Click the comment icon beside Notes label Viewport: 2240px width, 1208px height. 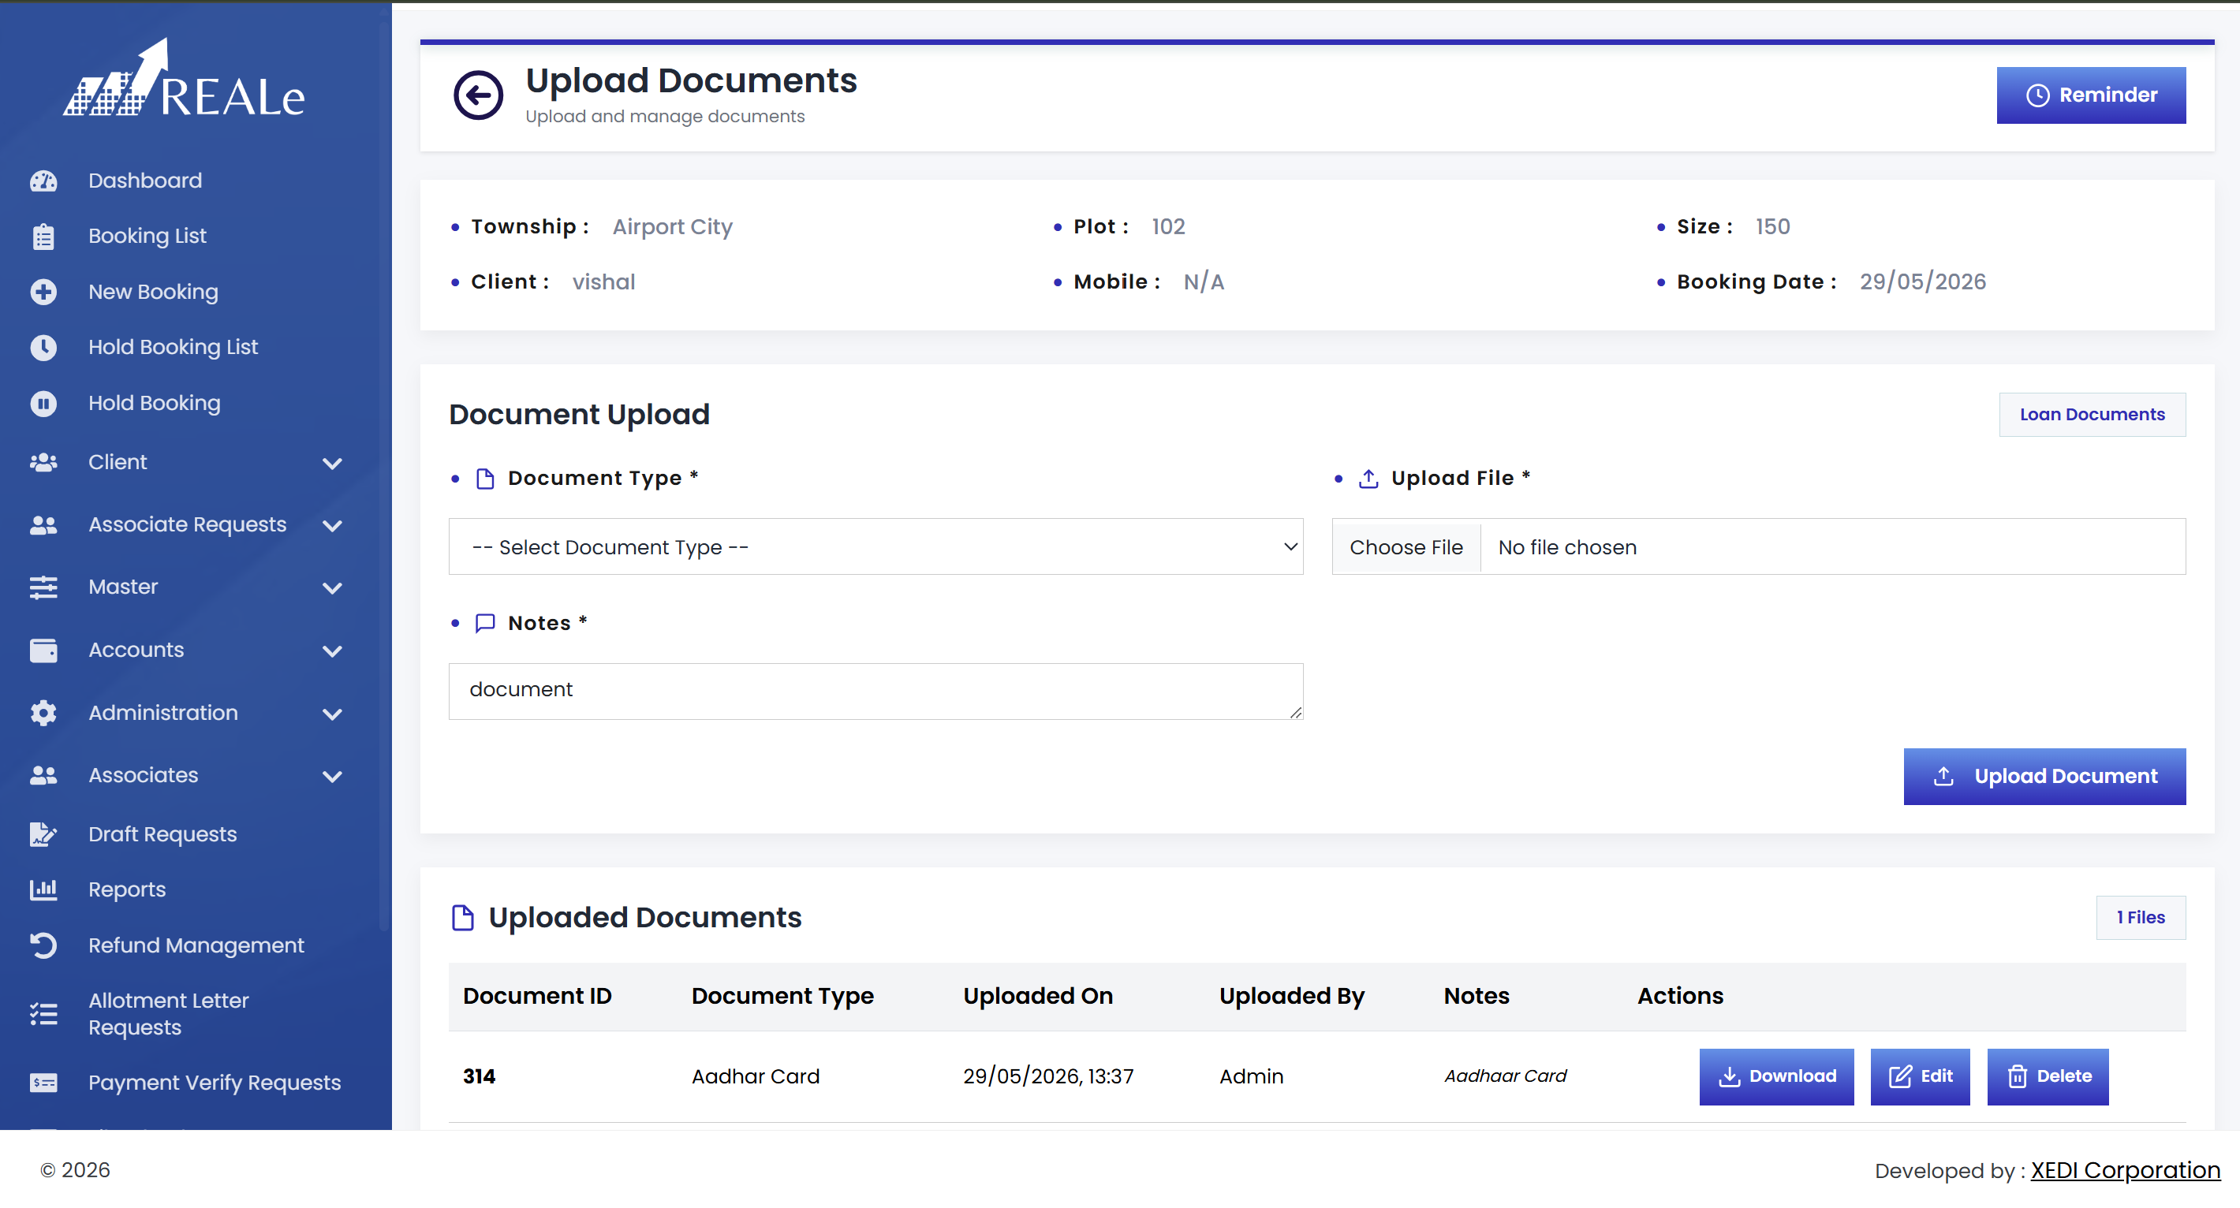[485, 624]
